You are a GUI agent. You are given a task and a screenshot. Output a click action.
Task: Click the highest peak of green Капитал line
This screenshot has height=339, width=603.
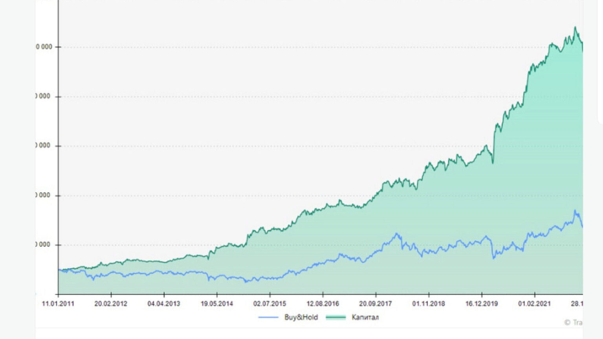(575, 27)
